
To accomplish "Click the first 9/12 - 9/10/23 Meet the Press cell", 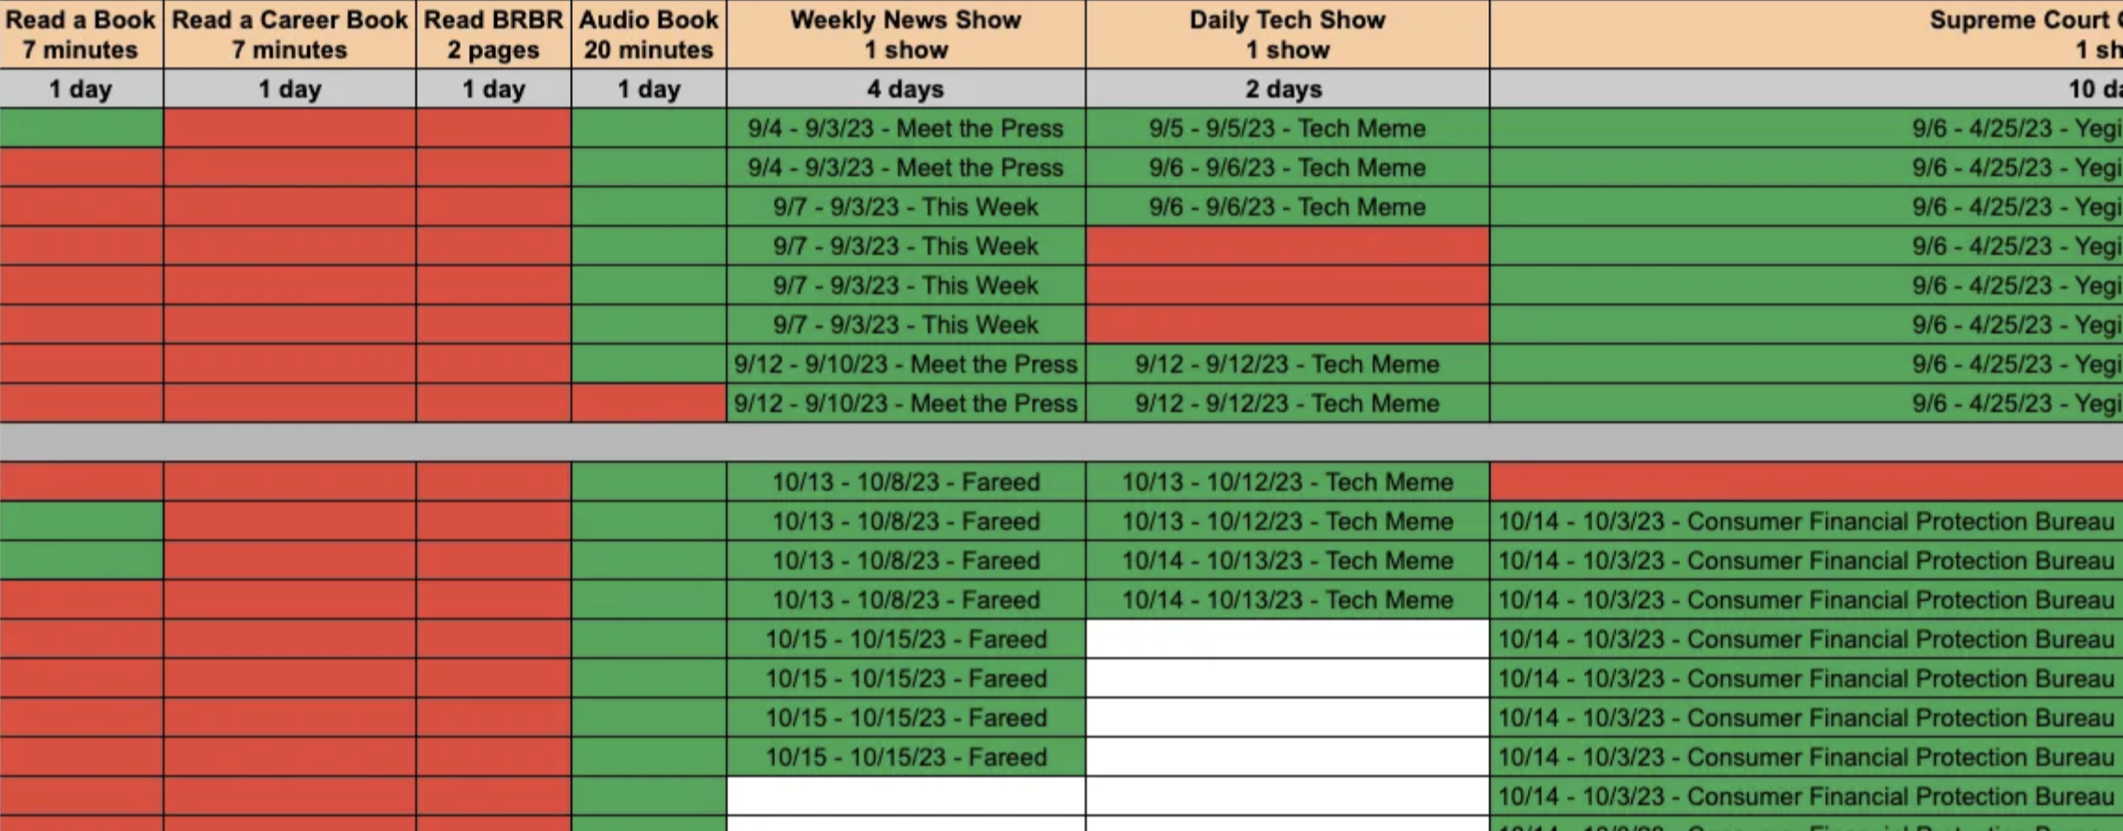I will pyautogui.click(x=906, y=364).
